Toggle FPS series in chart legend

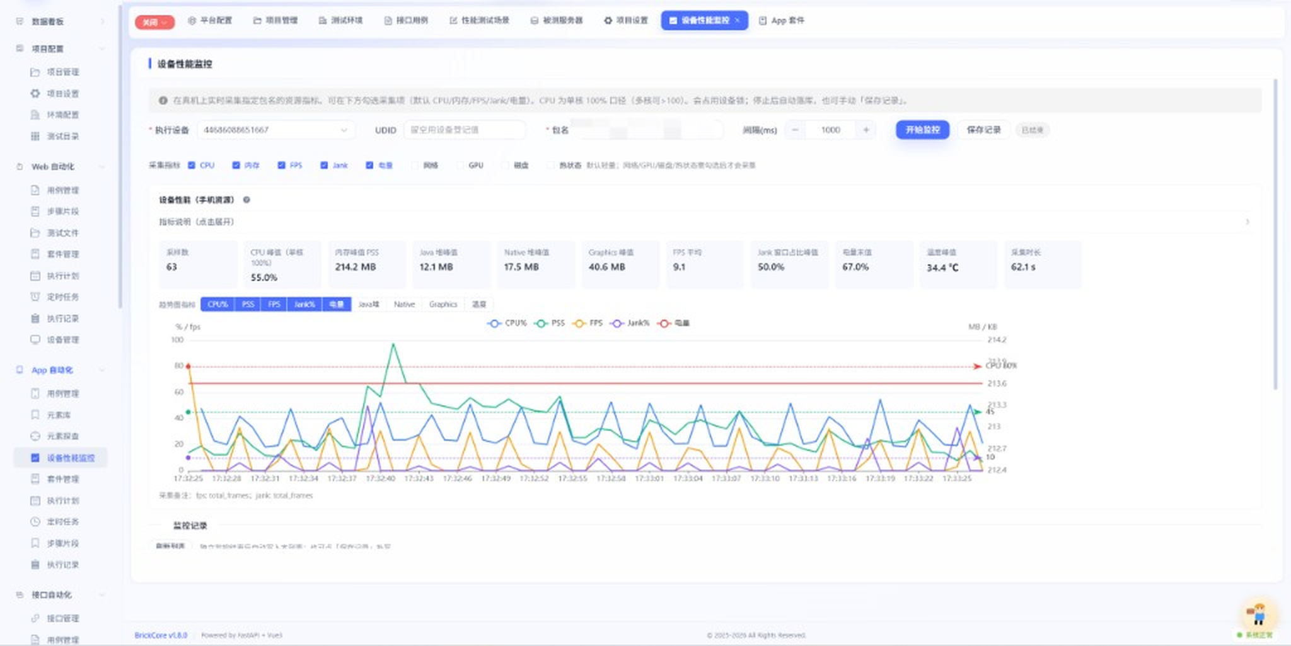coord(588,324)
